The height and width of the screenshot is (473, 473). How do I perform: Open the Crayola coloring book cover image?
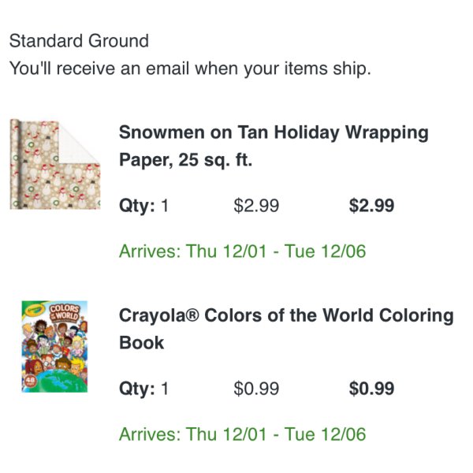(54, 347)
